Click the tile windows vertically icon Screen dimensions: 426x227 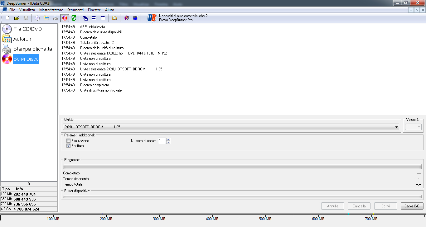(103, 18)
